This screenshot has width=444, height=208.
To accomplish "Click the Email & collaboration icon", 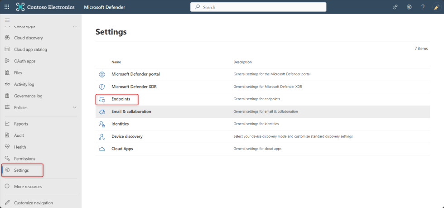I will click(102, 112).
